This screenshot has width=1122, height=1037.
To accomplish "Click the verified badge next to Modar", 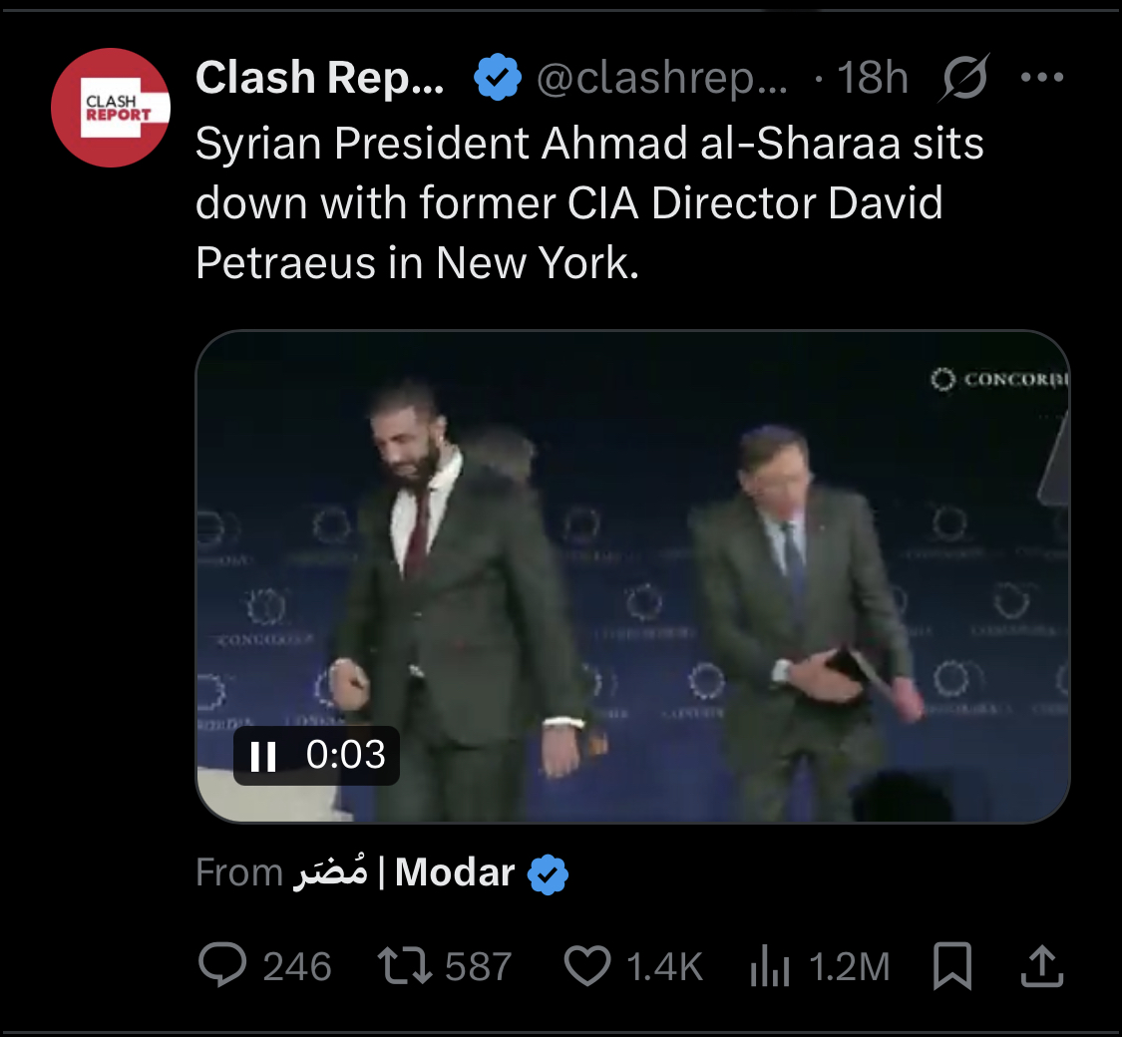I will 548,874.
